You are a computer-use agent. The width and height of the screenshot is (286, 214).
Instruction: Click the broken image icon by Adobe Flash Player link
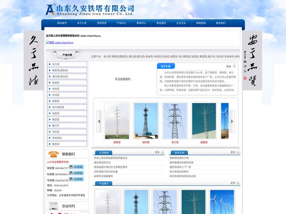47,42
